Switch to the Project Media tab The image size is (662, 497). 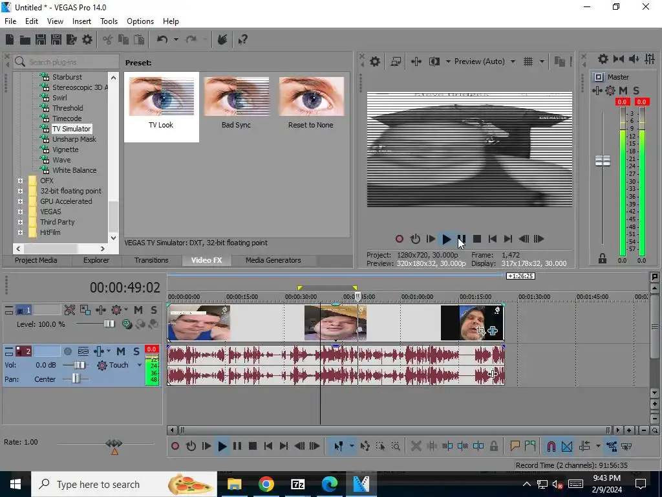click(x=36, y=260)
